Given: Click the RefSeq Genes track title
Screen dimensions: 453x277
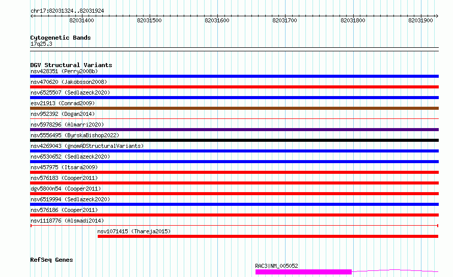Looking at the screenshot, I should 51,260.
